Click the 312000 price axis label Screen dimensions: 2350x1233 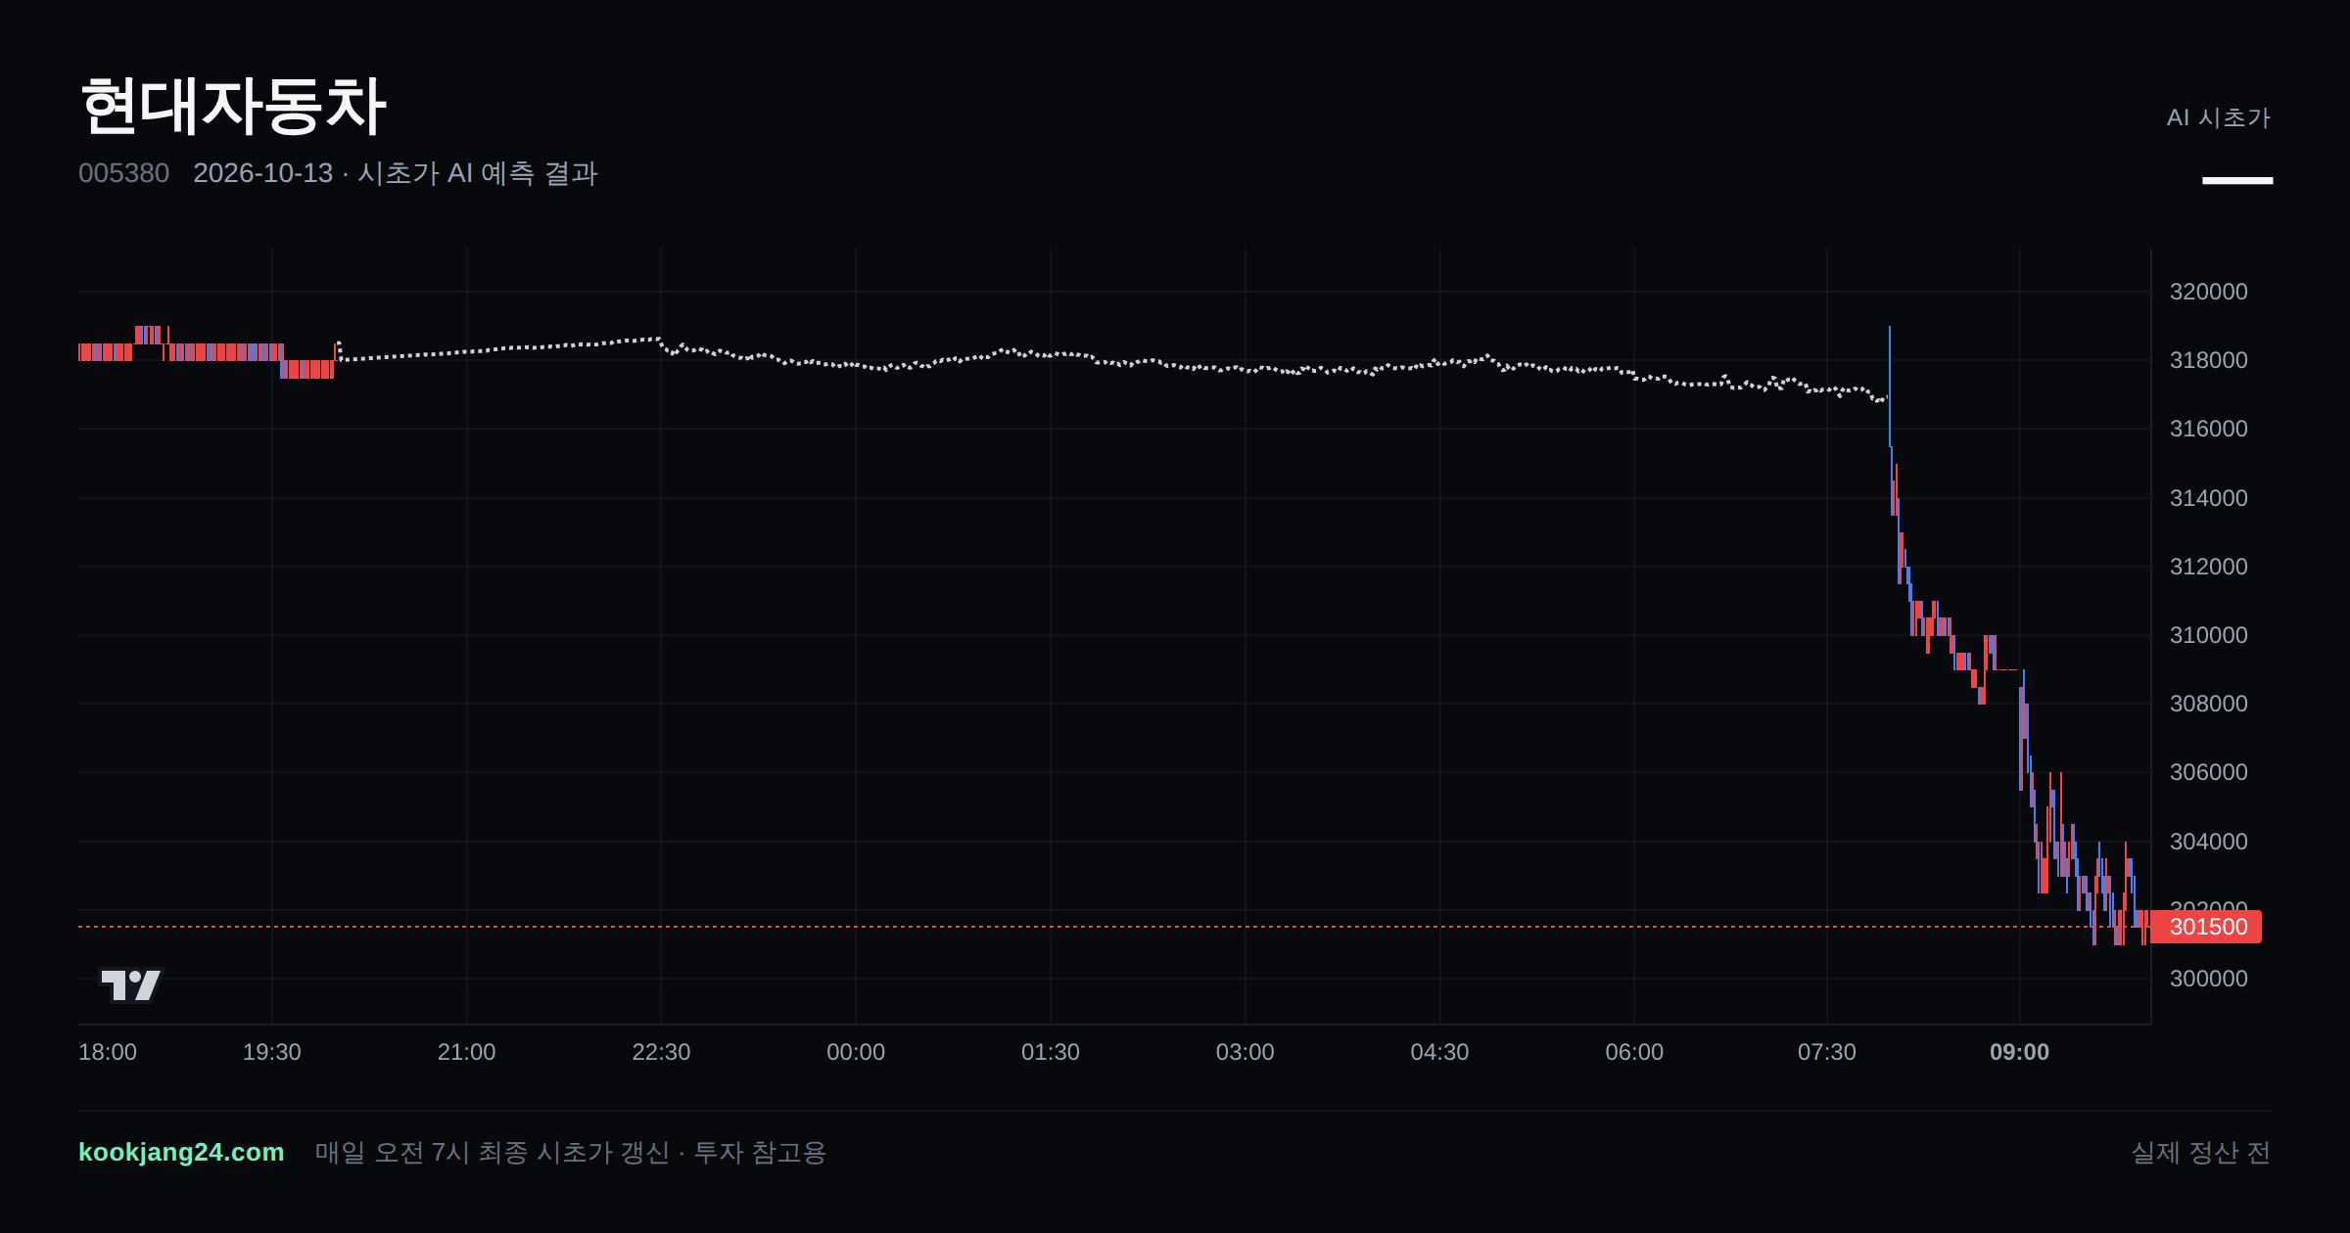pyautogui.click(x=2209, y=567)
